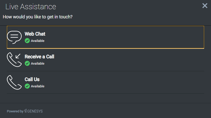Click the green checkmark under Call Us
This screenshot has height=118, width=211.
click(27, 86)
